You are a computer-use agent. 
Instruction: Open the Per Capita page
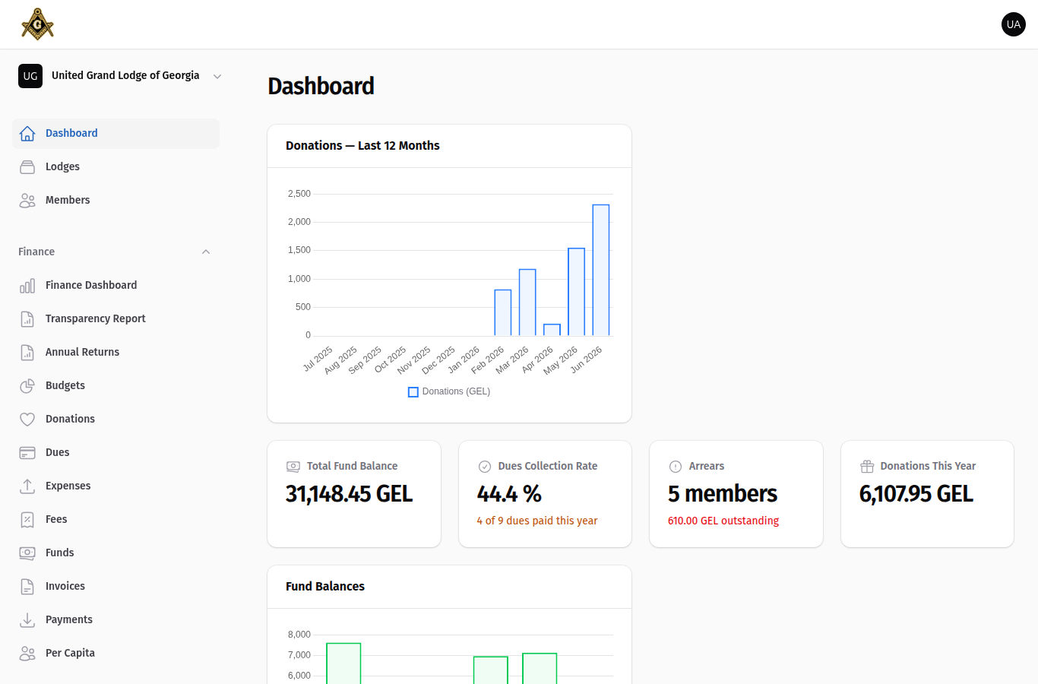[116, 654]
